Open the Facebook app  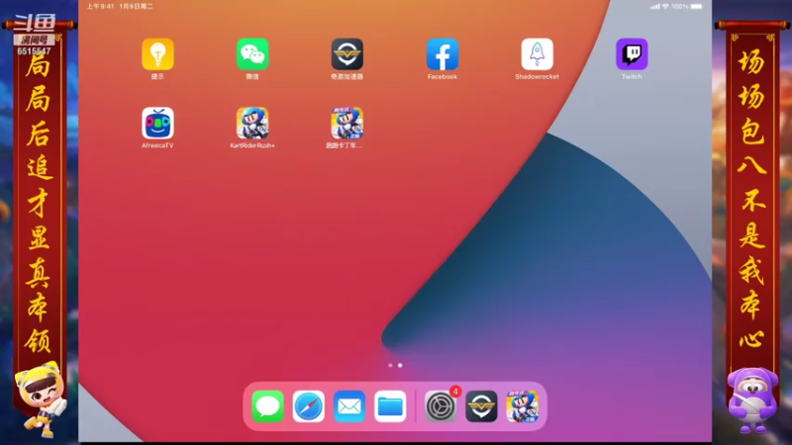pyautogui.click(x=443, y=54)
